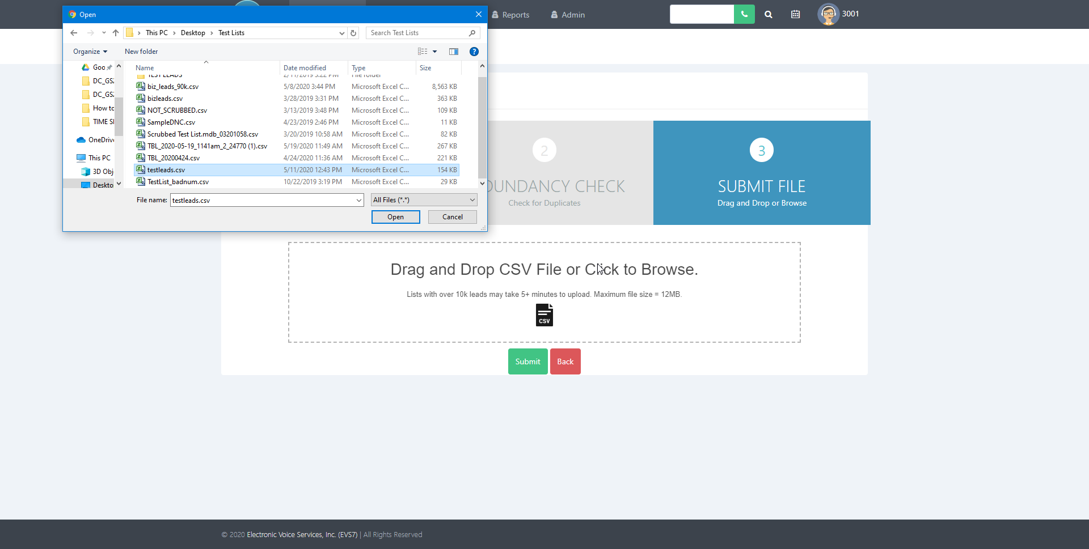
Task: Select How to folder in navigation pane
Action: pos(98,108)
